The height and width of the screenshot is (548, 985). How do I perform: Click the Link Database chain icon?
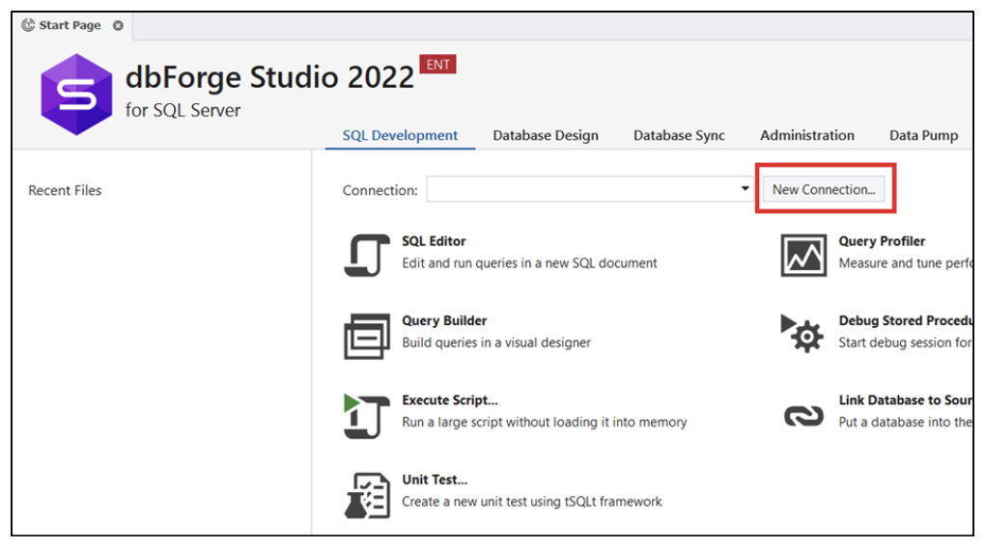803,416
